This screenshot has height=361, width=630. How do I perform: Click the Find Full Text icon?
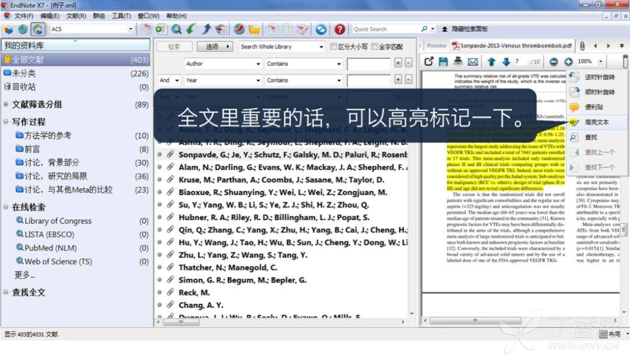(221, 29)
